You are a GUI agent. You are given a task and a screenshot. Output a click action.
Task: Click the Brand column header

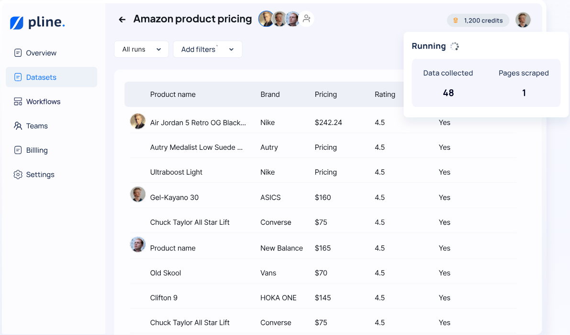pos(270,94)
